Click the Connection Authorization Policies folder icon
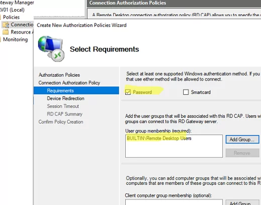This screenshot has height=205, width=261. (x=6, y=25)
